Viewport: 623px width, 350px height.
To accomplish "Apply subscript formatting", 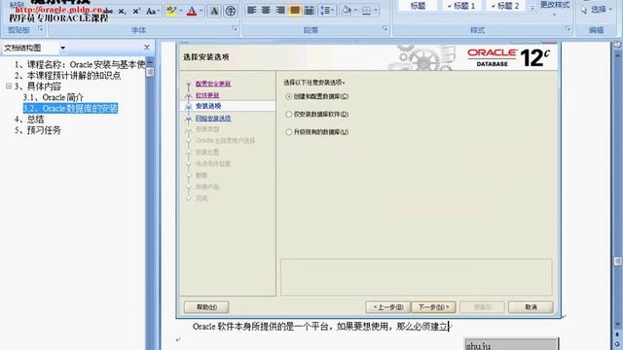I will click(122, 11).
